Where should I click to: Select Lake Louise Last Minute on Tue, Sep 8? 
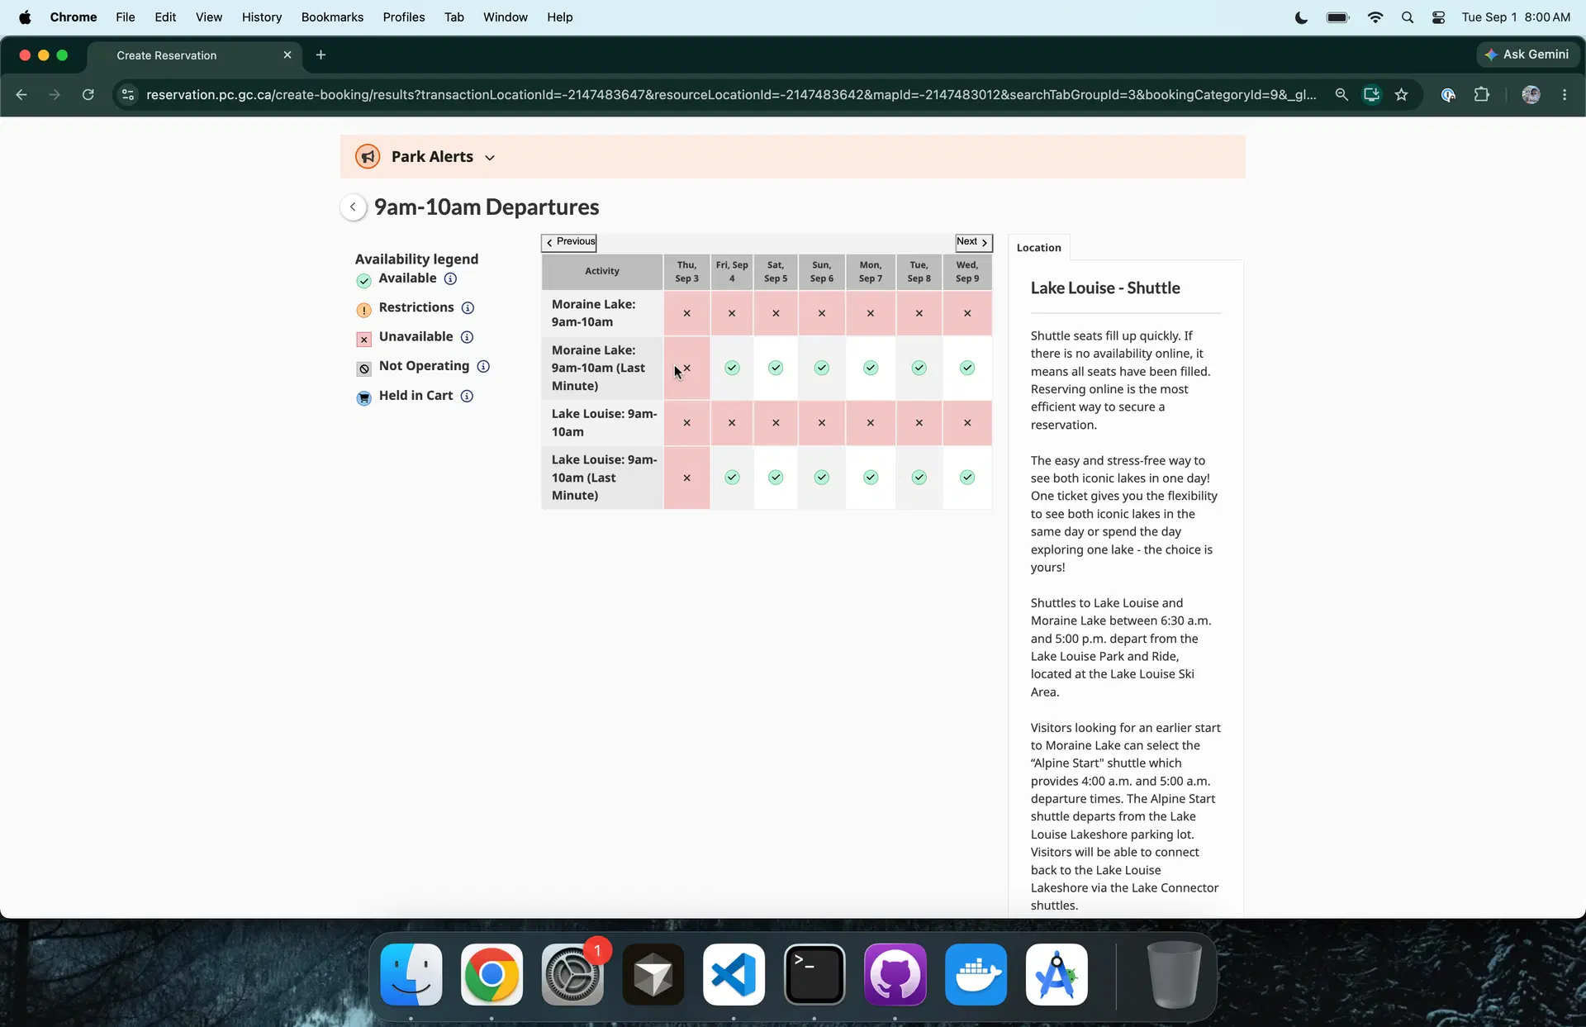pyautogui.click(x=919, y=478)
